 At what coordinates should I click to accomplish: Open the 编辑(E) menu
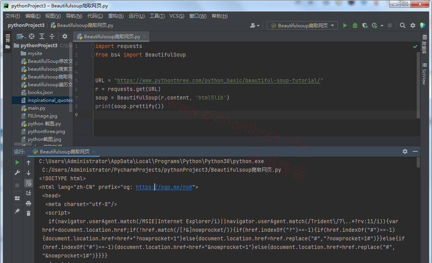click(x=33, y=16)
